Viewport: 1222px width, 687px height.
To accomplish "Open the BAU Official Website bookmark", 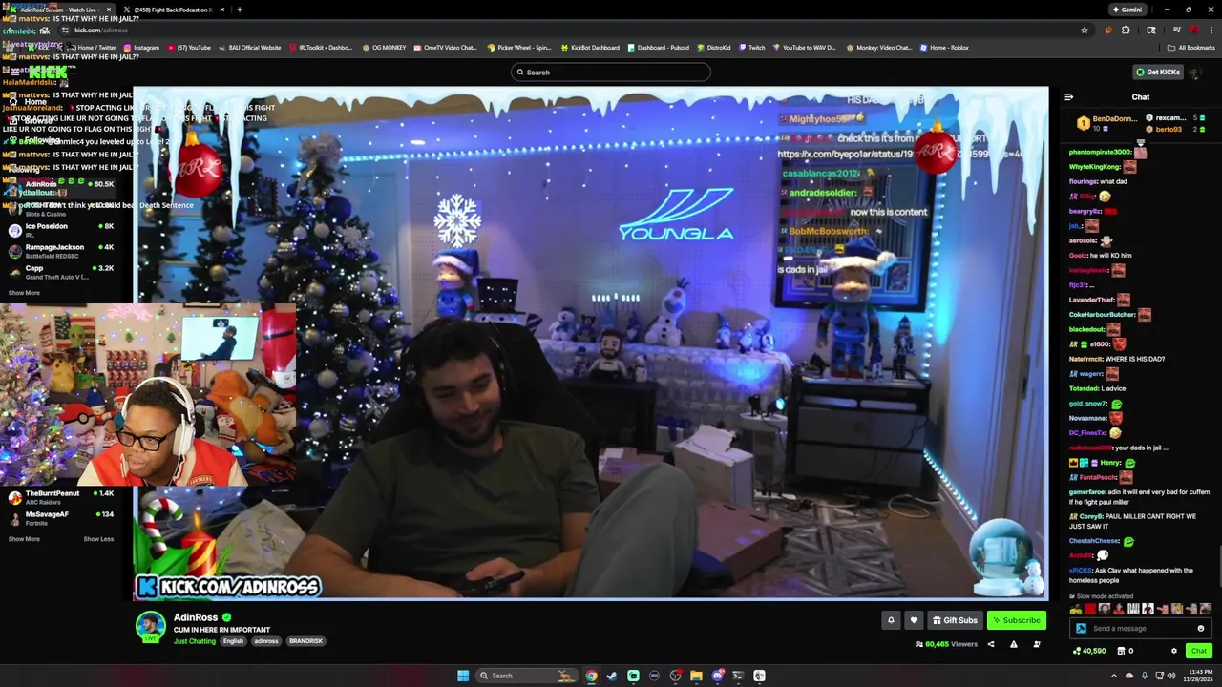I will (x=249, y=47).
